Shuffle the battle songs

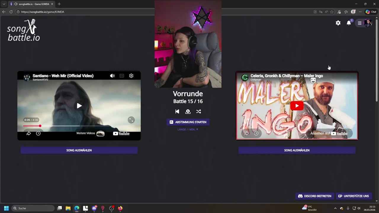tap(198, 112)
